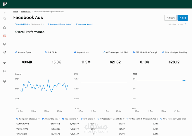Open the sidebar shapes and list icon
This screenshot has height=136, width=192.
tap(5, 71)
